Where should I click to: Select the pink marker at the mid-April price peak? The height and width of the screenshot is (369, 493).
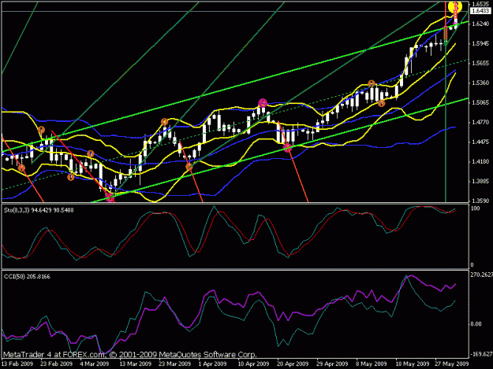(x=263, y=103)
